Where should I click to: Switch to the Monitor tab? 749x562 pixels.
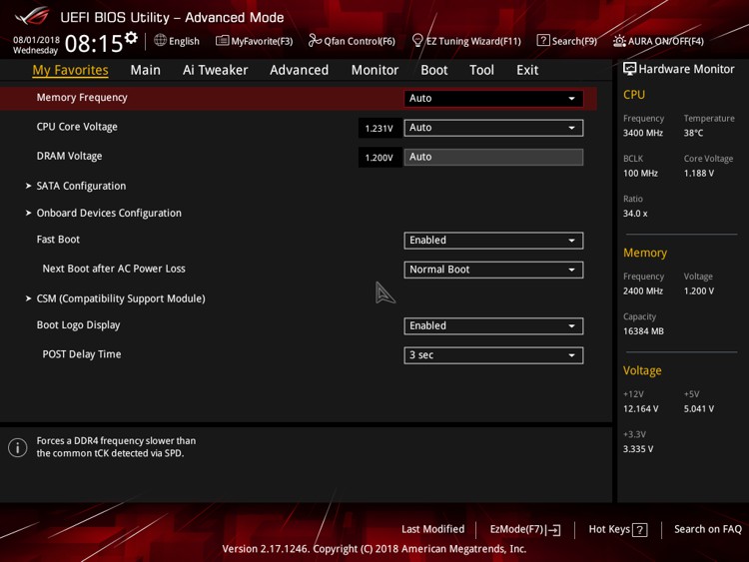tap(374, 70)
